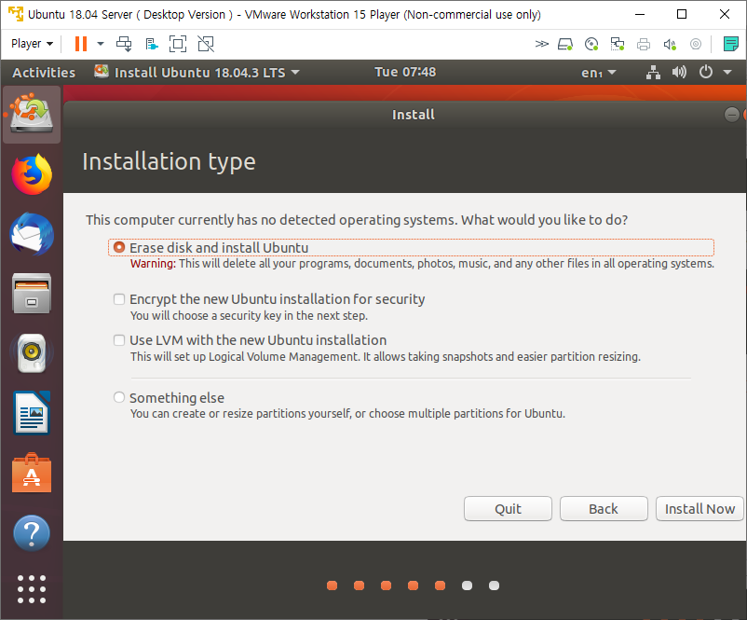Click the Install Now button
This screenshot has width=747, height=620.
[699, 509]
